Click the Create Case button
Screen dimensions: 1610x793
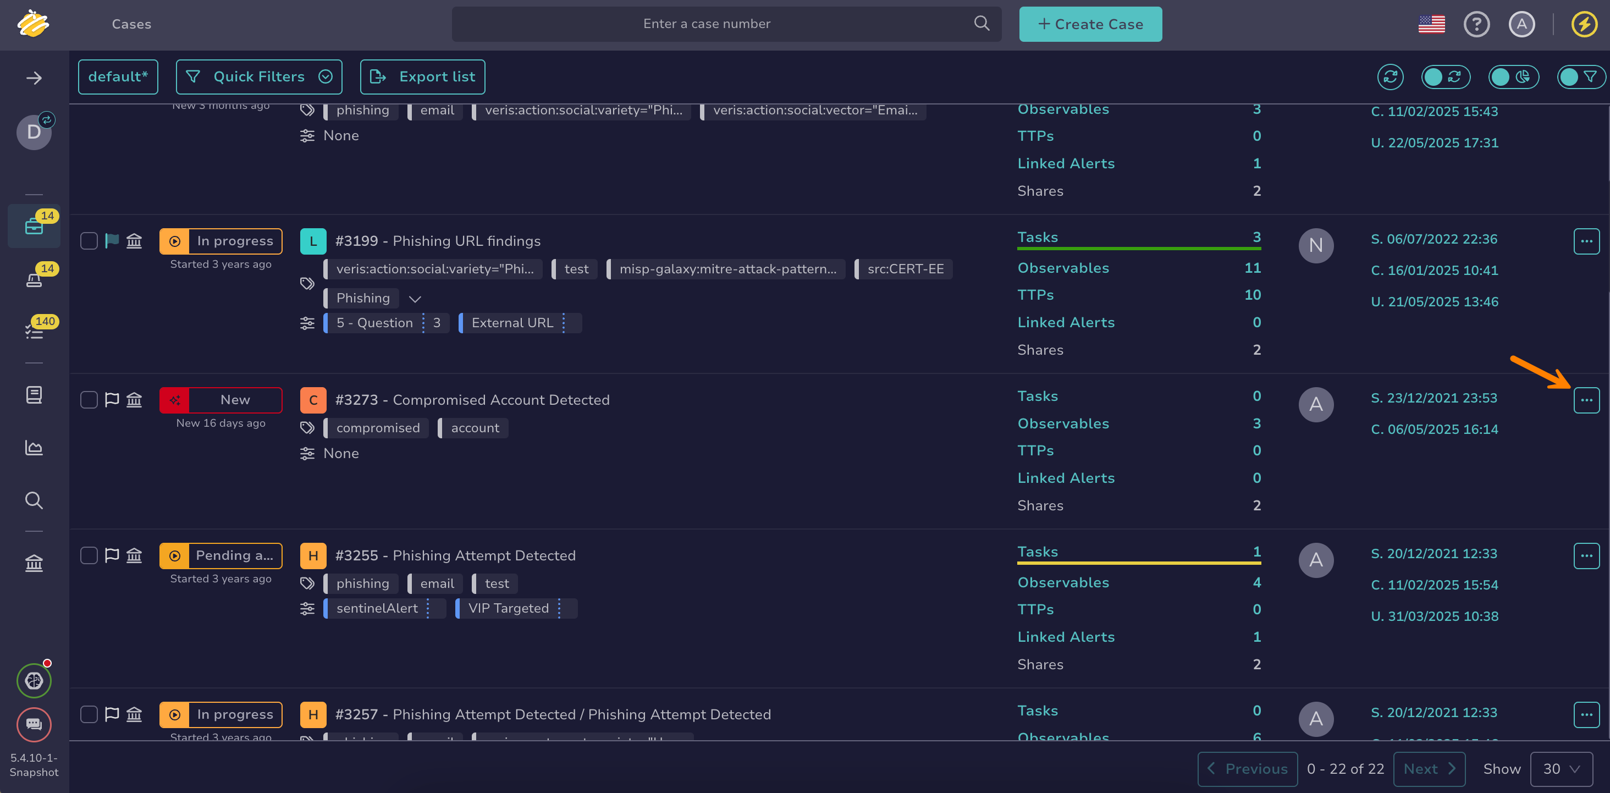point(1090,24)
